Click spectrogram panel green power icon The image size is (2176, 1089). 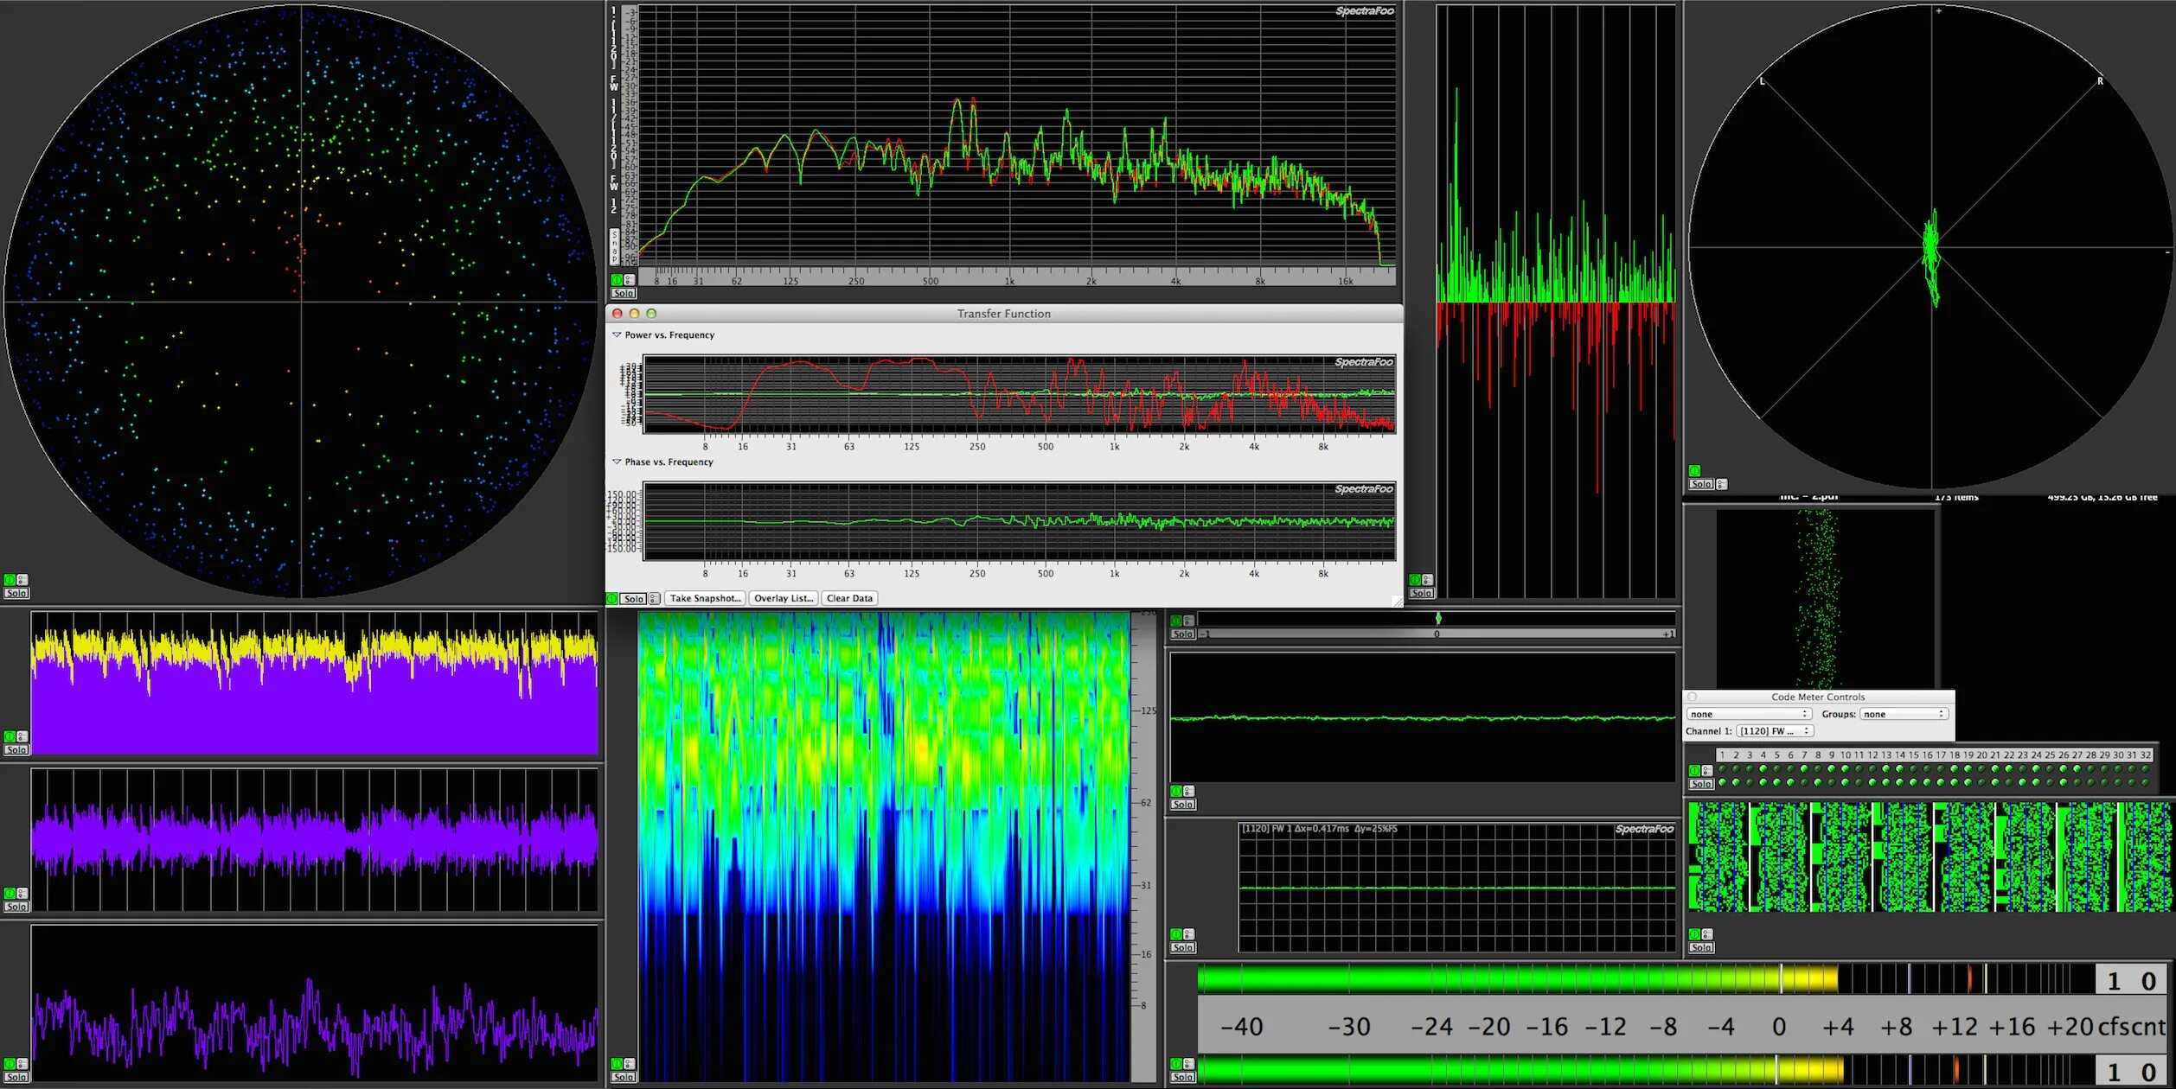pos(617,1064)
